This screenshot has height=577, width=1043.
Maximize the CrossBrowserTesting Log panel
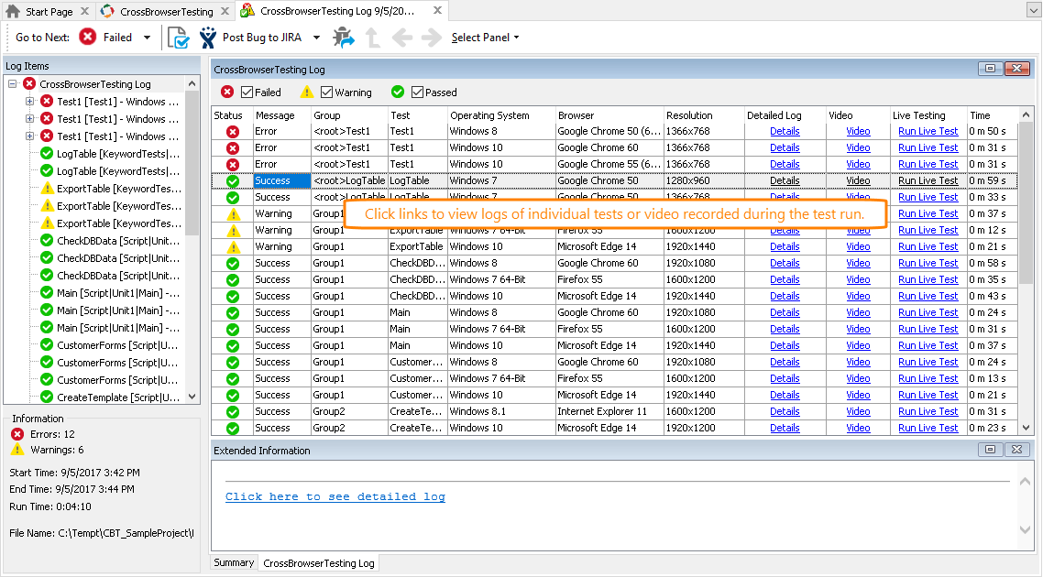coord(991,69)
